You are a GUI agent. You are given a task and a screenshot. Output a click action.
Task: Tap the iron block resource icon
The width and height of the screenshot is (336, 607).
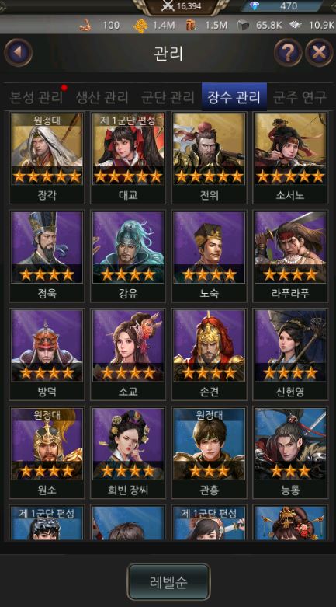pyautogui.click(x=243, y=26)
